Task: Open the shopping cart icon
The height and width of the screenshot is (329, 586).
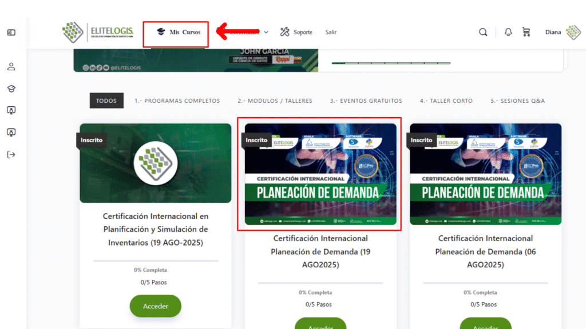Action: [526, 33]
